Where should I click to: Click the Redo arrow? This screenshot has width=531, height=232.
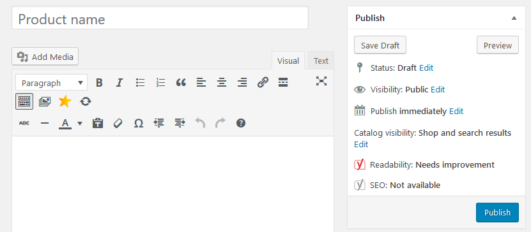click(x=220, y=123)
